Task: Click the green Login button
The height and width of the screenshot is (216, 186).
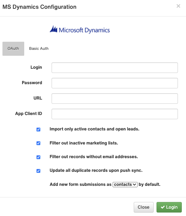Action: point(169,207)
